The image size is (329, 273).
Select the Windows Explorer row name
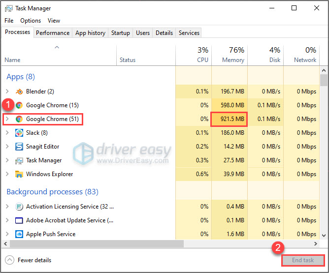(50, 174)
